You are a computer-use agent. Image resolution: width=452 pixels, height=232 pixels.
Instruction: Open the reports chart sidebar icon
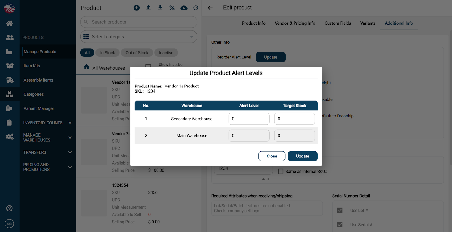click(x=9, y=51)
